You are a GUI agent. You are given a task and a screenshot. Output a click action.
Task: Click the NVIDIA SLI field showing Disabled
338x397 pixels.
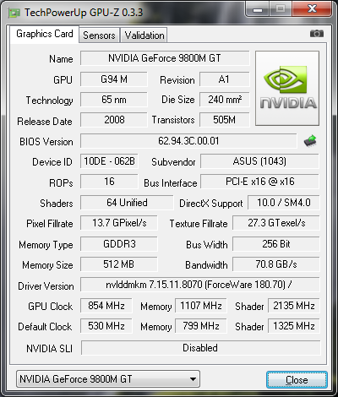200,348
